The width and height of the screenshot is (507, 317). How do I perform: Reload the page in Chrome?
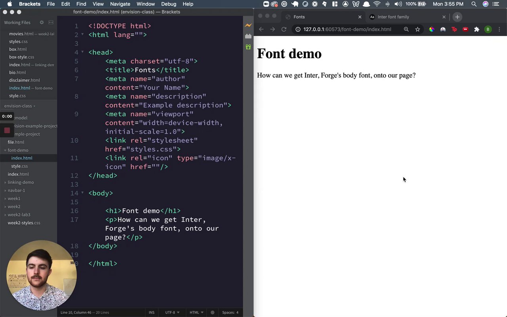pos(284,29)
